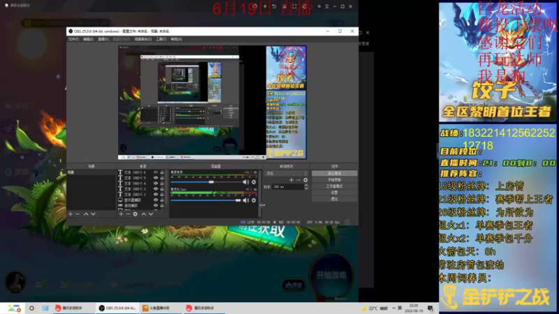Move the scene down in the Scenes panel

(93, 214)
